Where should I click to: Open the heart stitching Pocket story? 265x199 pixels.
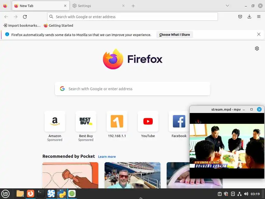point(70,175)
